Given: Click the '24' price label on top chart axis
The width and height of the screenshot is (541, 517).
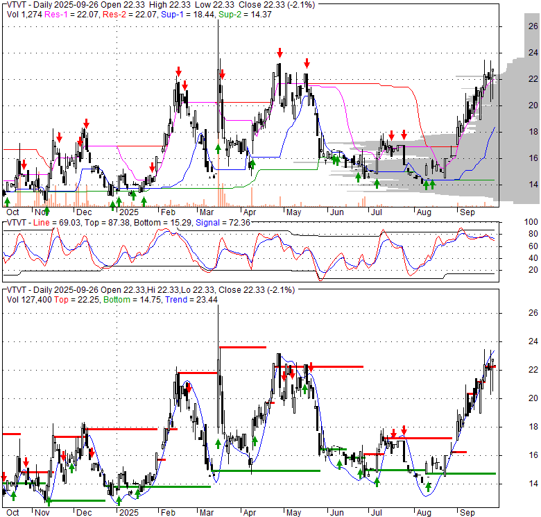Looking at the screenshot, I should (533, 53).
